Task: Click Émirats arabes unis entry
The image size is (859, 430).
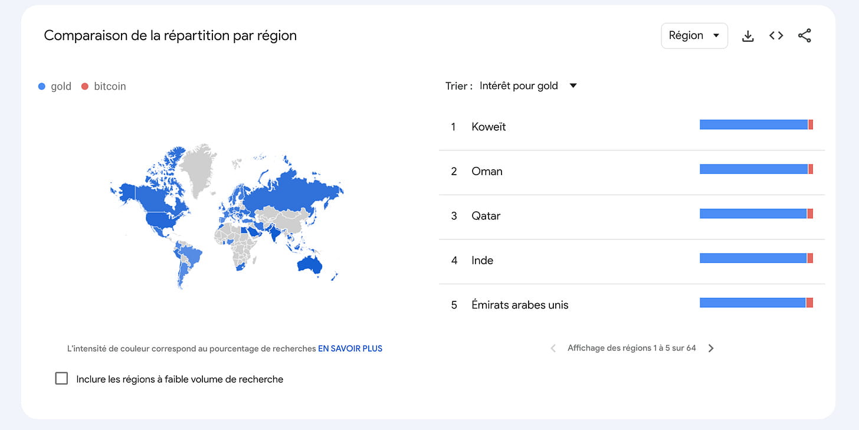Action: tap(520, 305)
